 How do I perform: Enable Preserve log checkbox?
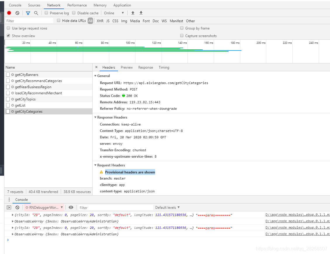tap(46, 13)
